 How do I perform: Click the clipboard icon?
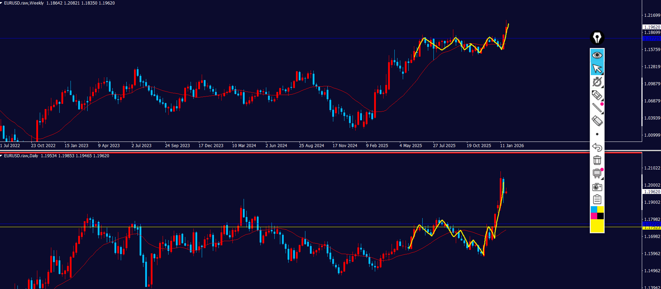[x=597, y=200]
